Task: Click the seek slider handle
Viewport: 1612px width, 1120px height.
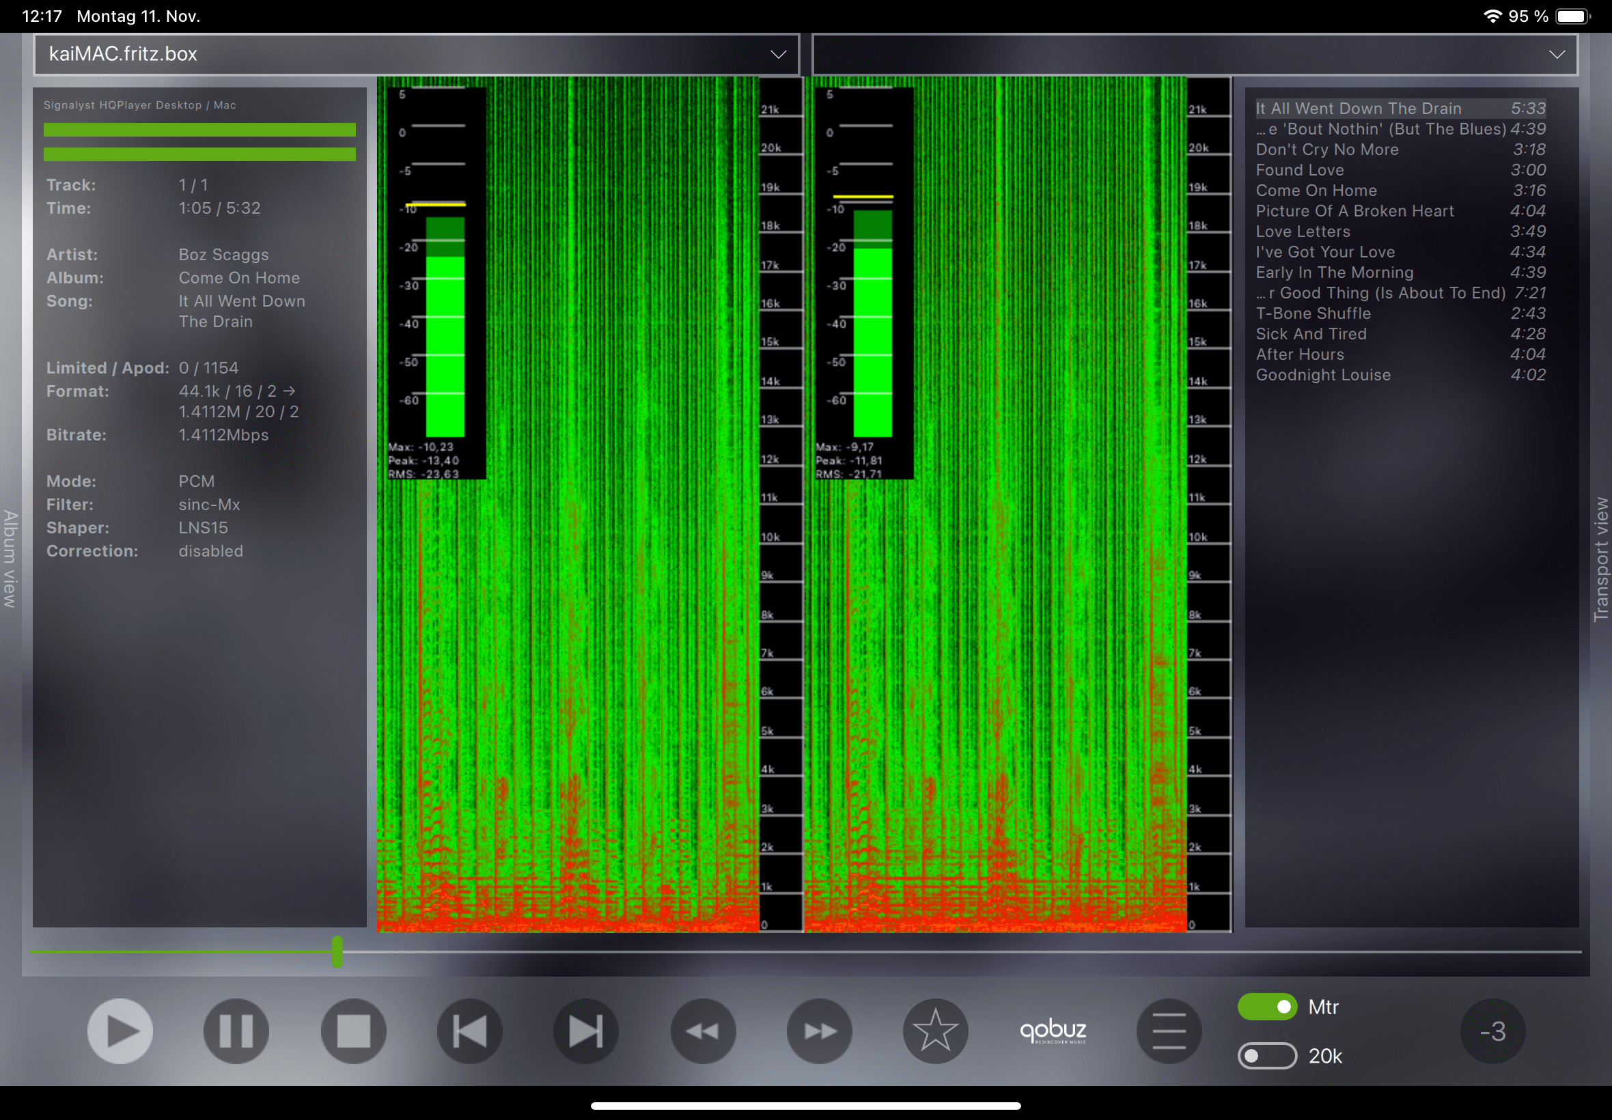Action: [337, 951]
